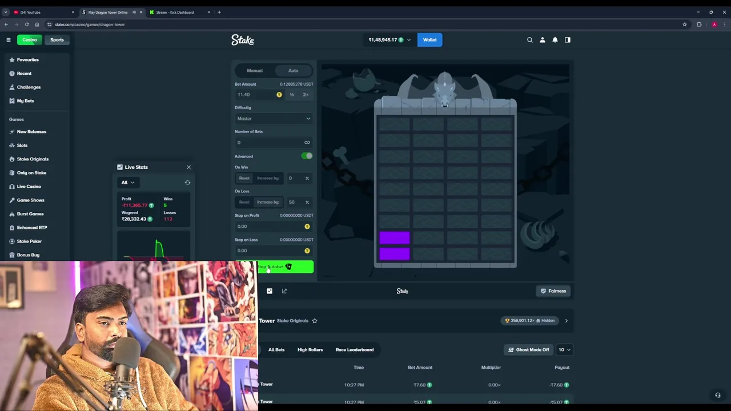Click the Wallet button

429,40
